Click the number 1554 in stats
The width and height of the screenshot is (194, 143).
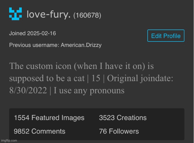click(21, 118)
